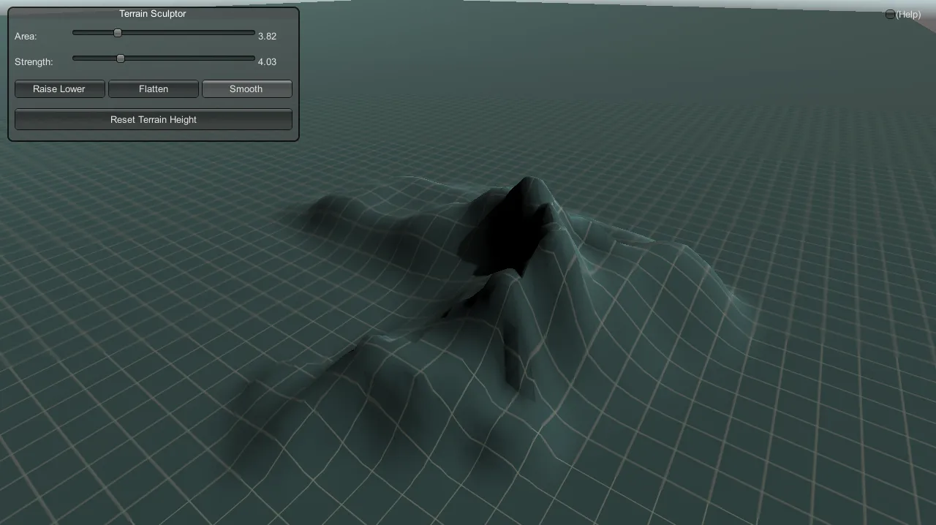Click the Terrain Sculptor panel title
936x525 pixels.
point(153,14)
